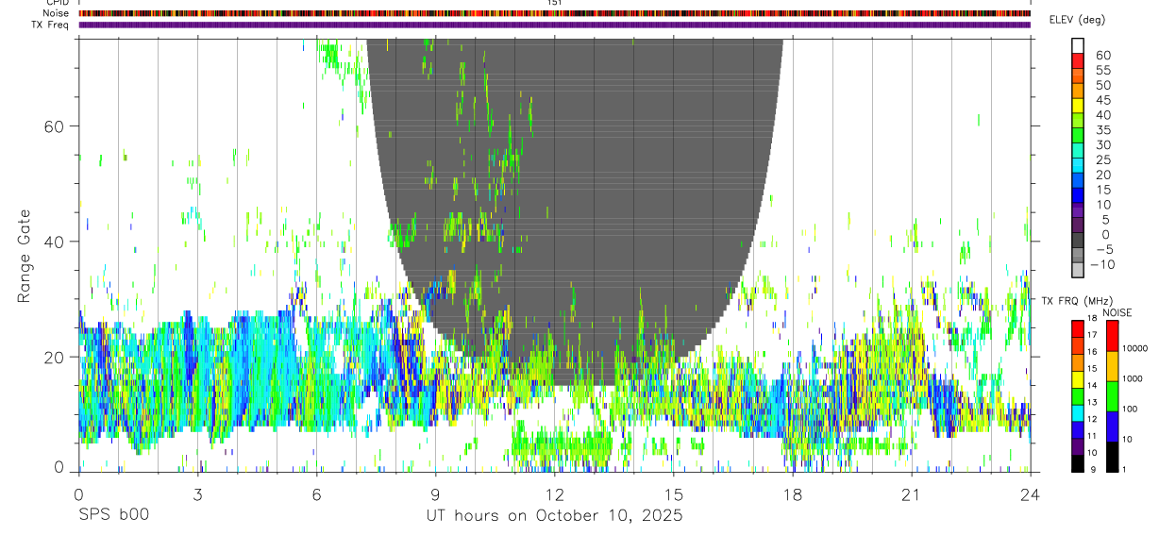Image resolution: width=1159 pixels, height=535 pixels.
Task: Click the '1000' value on NOISE colorbar
Action: tap(1133, 378)
